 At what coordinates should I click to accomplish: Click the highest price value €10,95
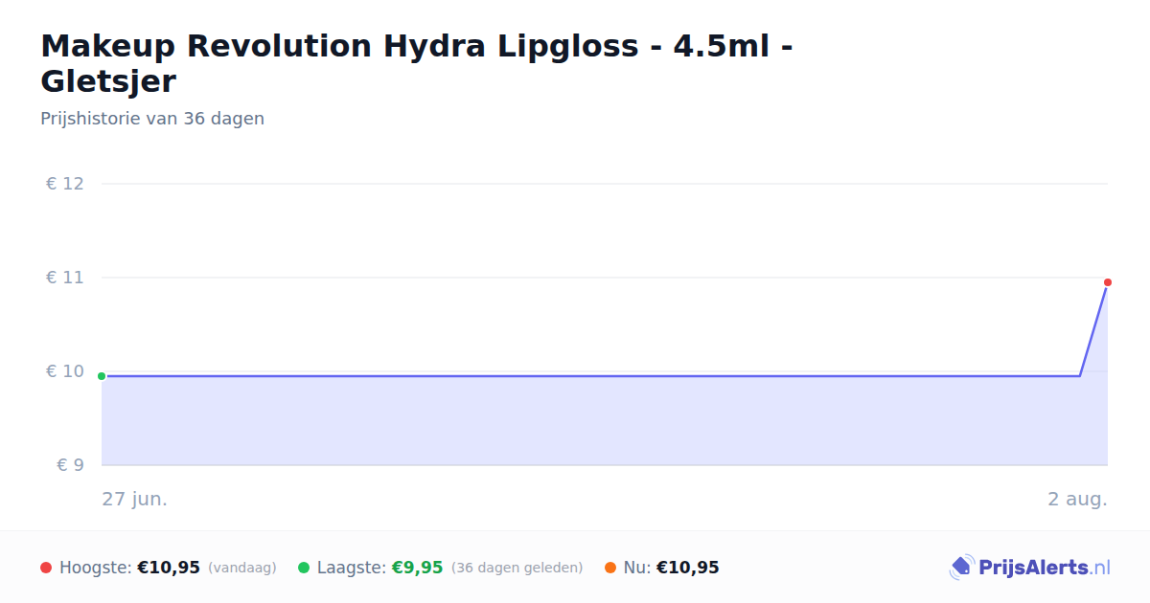(169, 568)
